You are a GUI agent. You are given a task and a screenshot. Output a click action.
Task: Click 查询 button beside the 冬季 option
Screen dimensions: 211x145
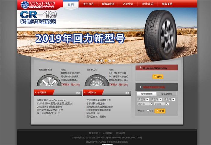pos(160,111)
